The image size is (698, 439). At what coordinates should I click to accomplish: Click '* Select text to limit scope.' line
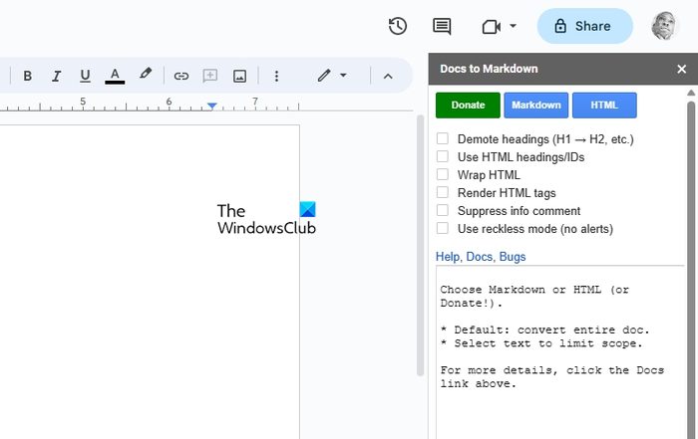point(541,343)
